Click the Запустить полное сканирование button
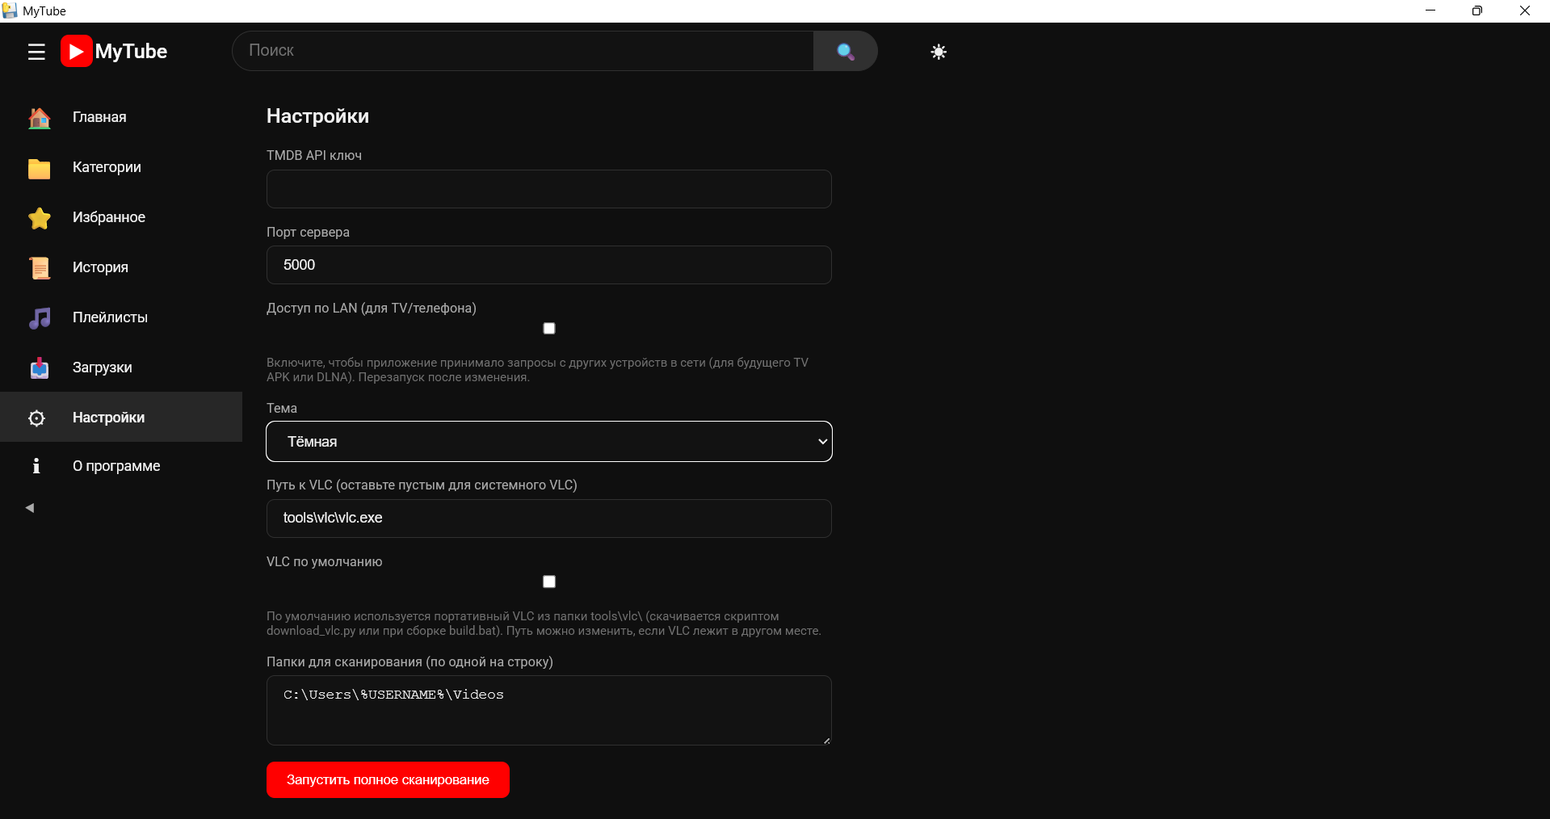1550x819 pixels. tap(388, 779)
